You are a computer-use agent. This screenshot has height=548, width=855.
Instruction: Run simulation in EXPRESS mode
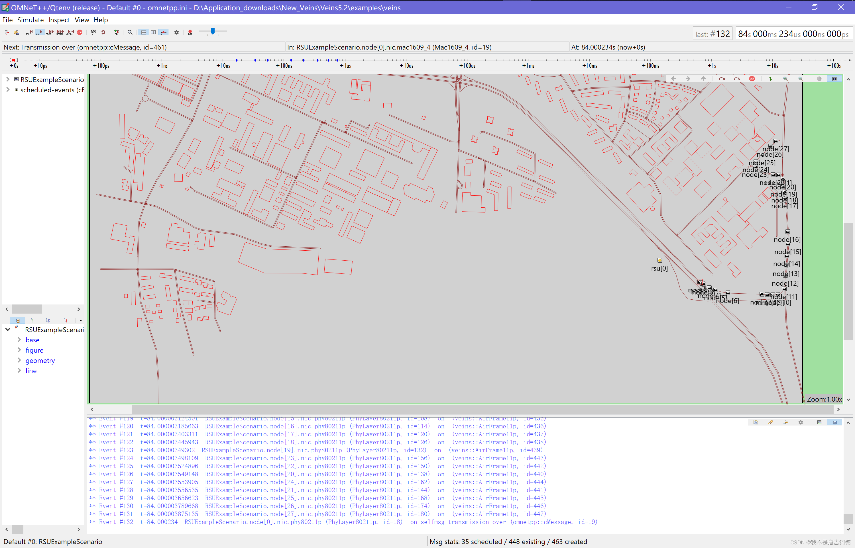coord(60,32)
